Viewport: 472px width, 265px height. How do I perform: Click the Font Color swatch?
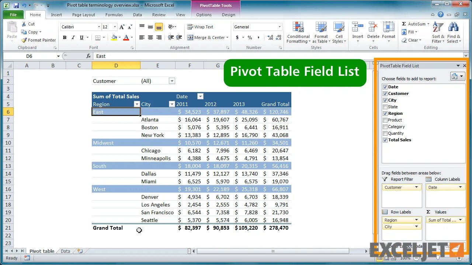click(126, 38)
